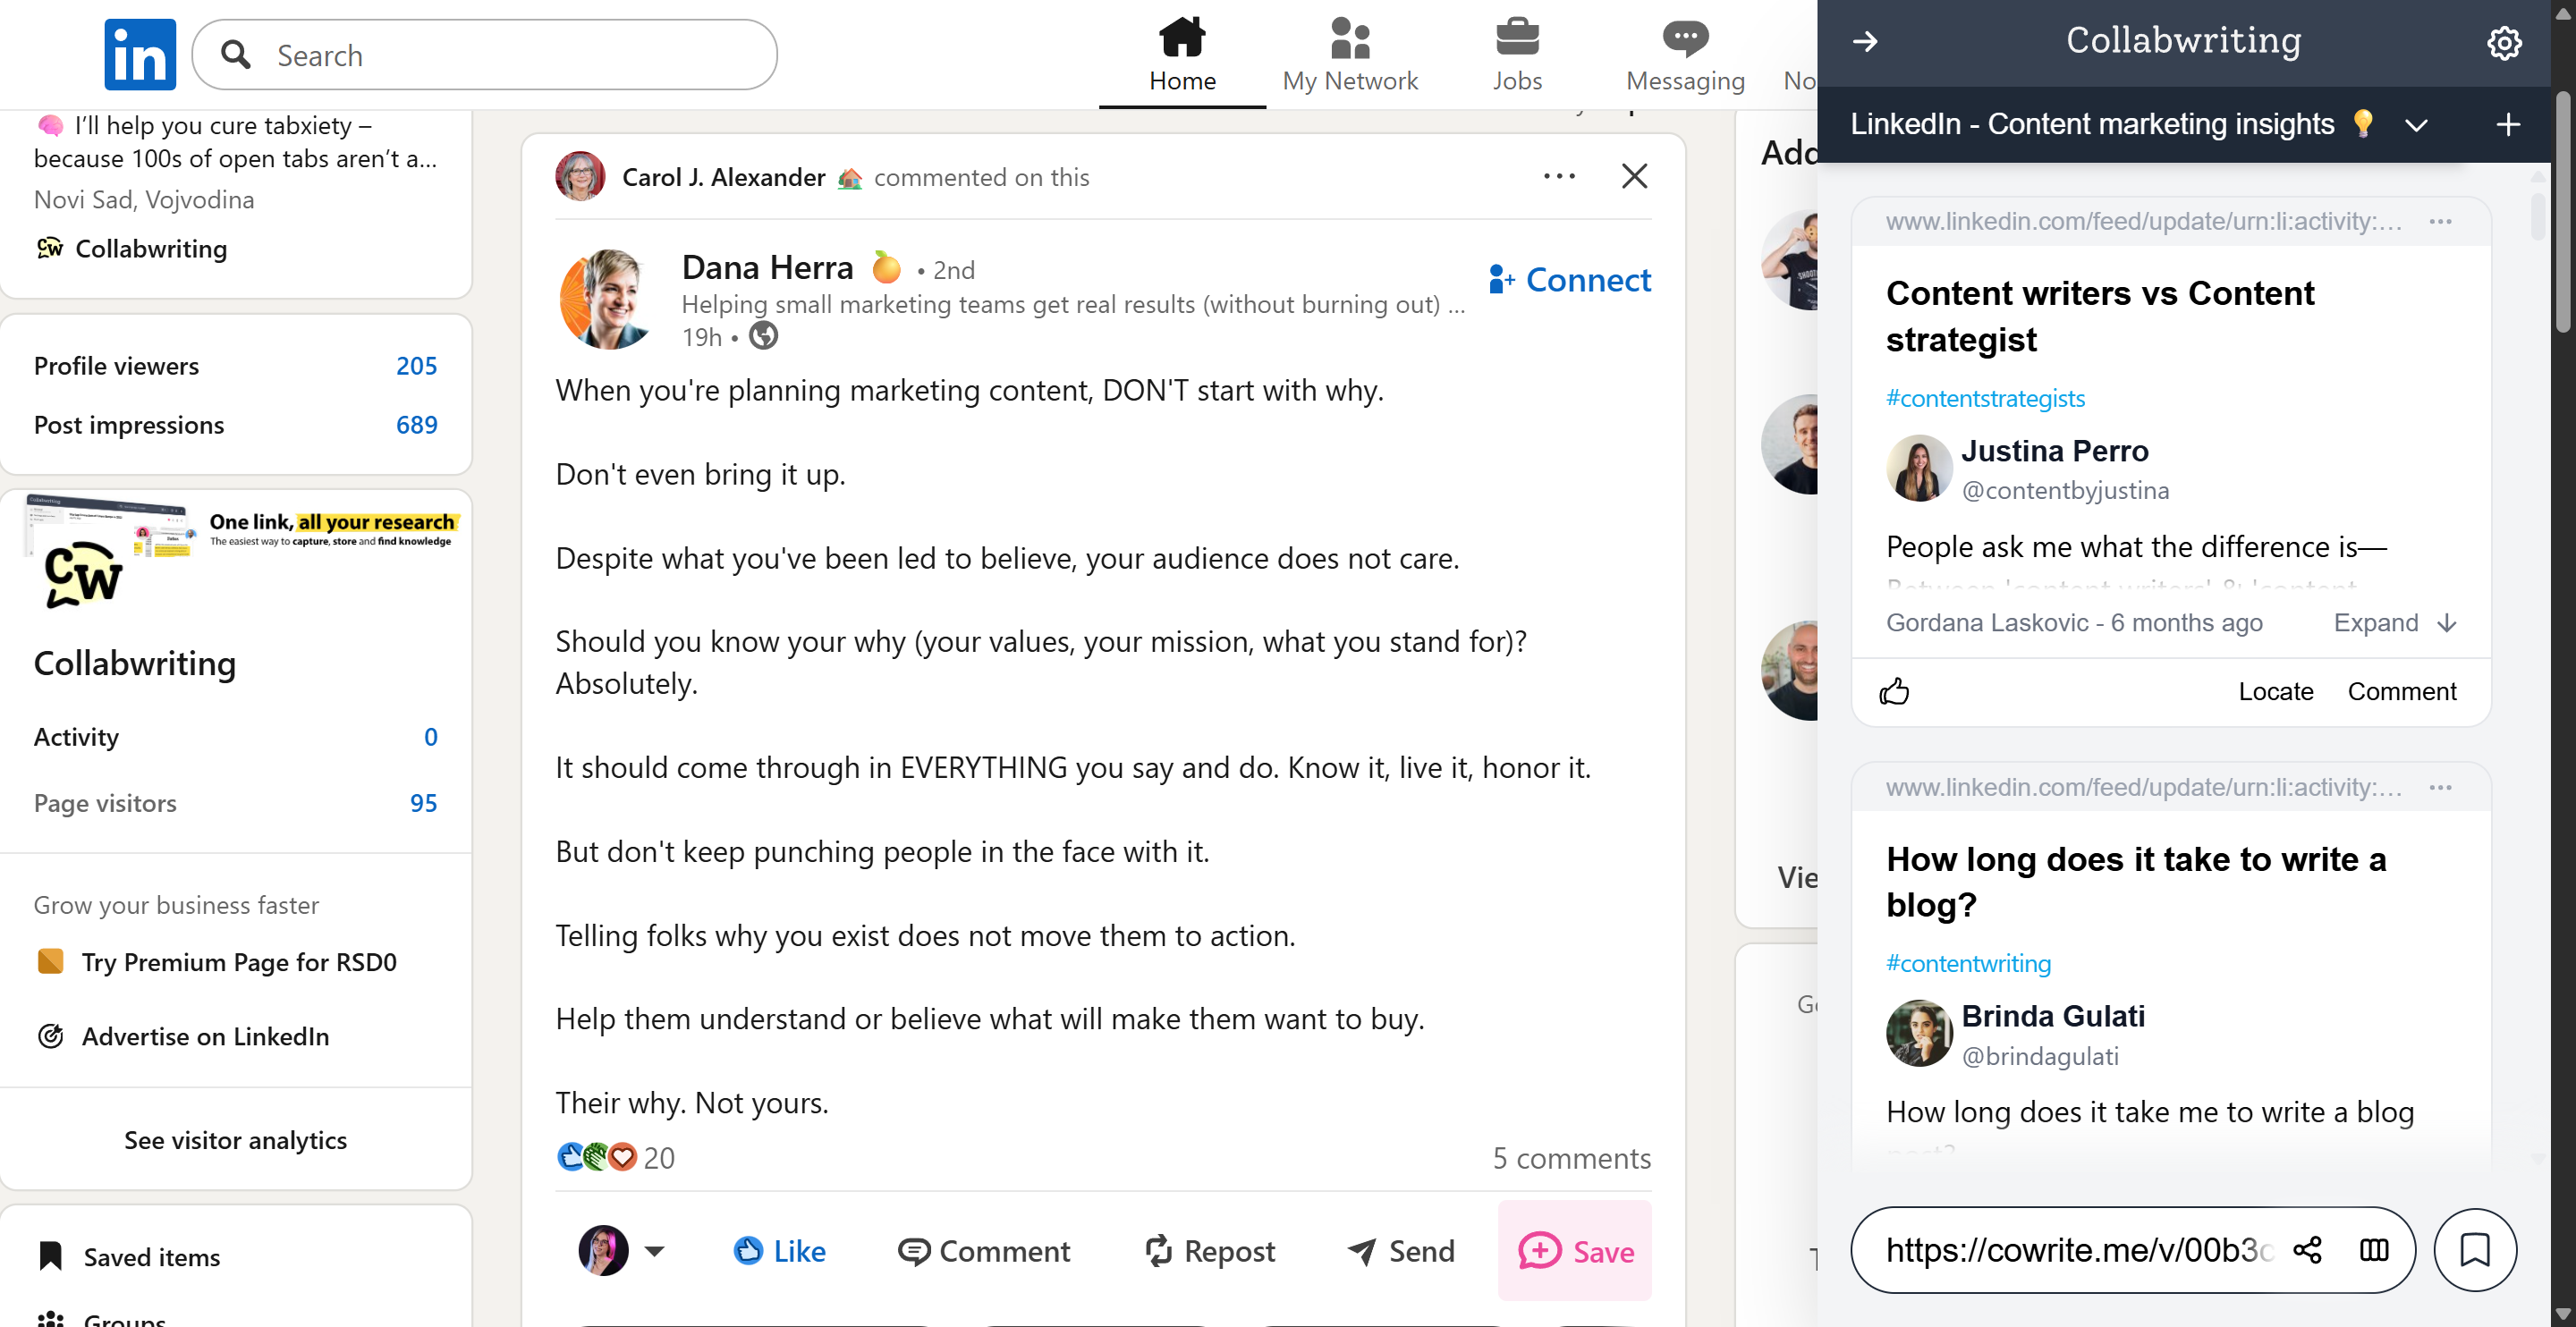The width and height of the screenshot is (2576, 1327).
Task: Expand the LinkedIn - Content marketing insights dropdown
Action: 2416,125
